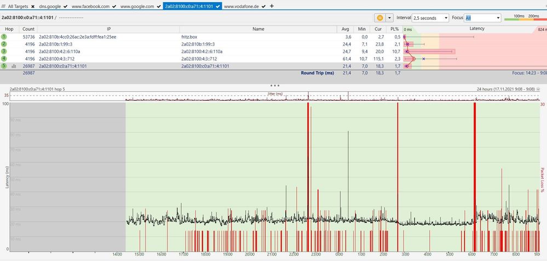
Task: Click the checkmark on the www.facebook.com tab
Action: coord(114,6)
